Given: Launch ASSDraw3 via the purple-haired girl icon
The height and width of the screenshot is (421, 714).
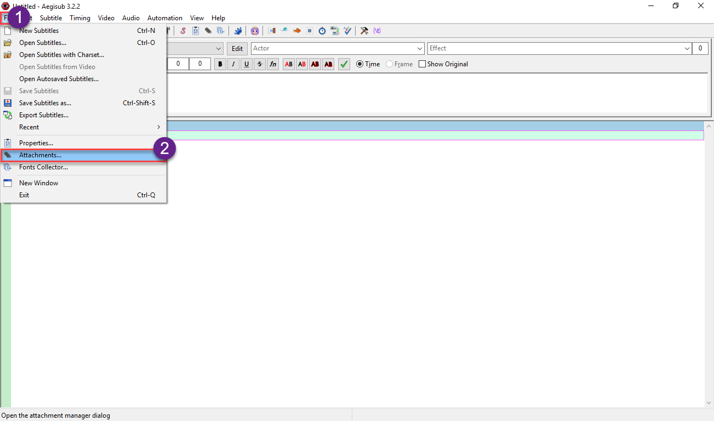Looking at the screenshot, I should pyautogui.click(x=255, y=31).
